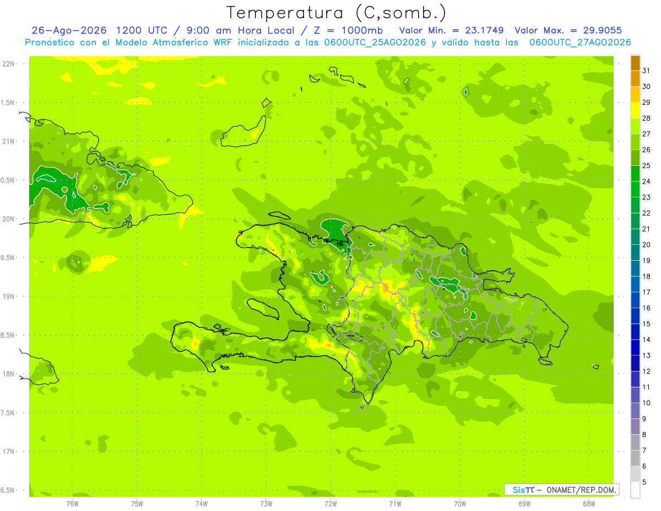Click the "22N" latitude label
Screen dimensions: 661x511
9,64
